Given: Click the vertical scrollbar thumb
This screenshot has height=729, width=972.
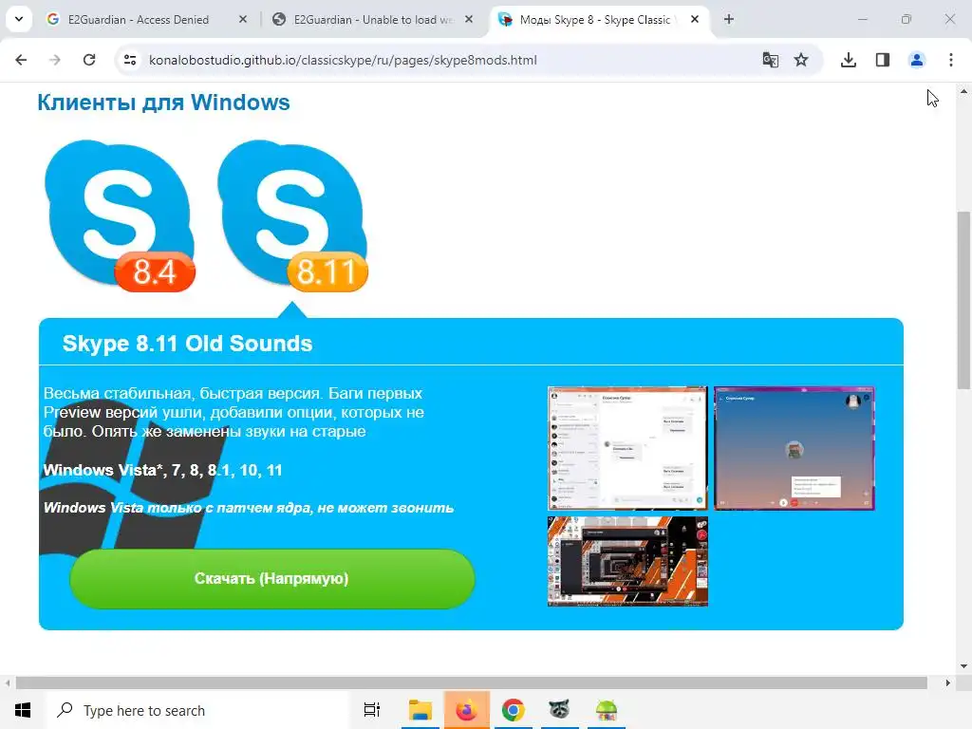Looking at the screenshot, I should pos(963,301).
